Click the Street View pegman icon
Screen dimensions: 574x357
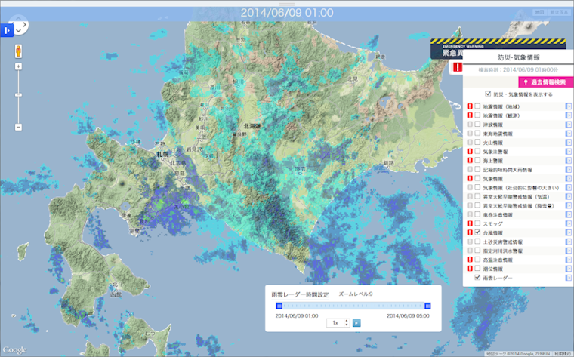[18, 51]
